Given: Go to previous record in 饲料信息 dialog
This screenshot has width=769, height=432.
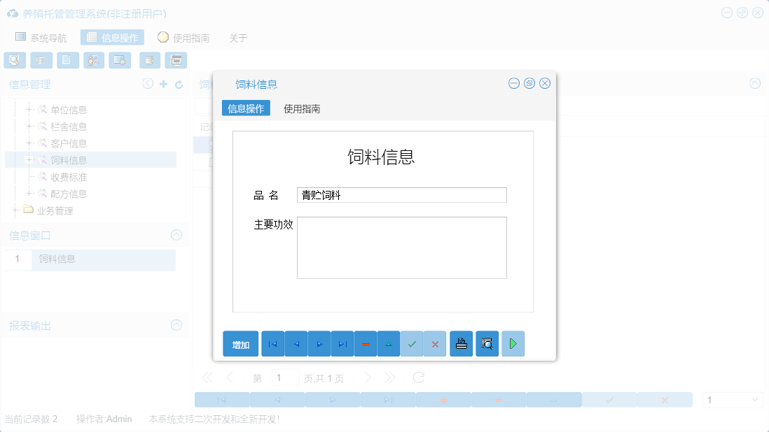Looking at the screenshot, I should click(296, 344).
